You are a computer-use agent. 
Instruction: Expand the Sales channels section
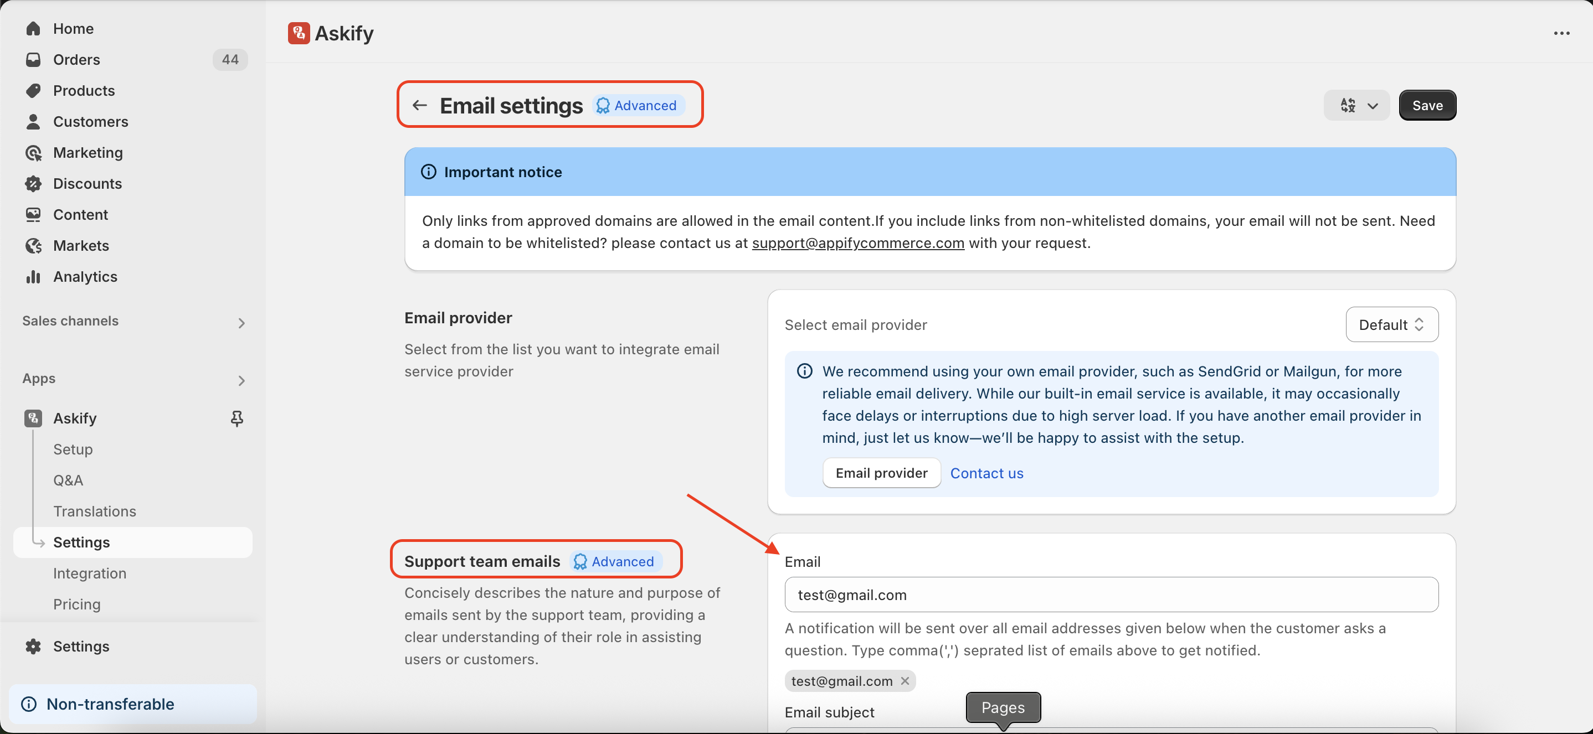point(241,323)
